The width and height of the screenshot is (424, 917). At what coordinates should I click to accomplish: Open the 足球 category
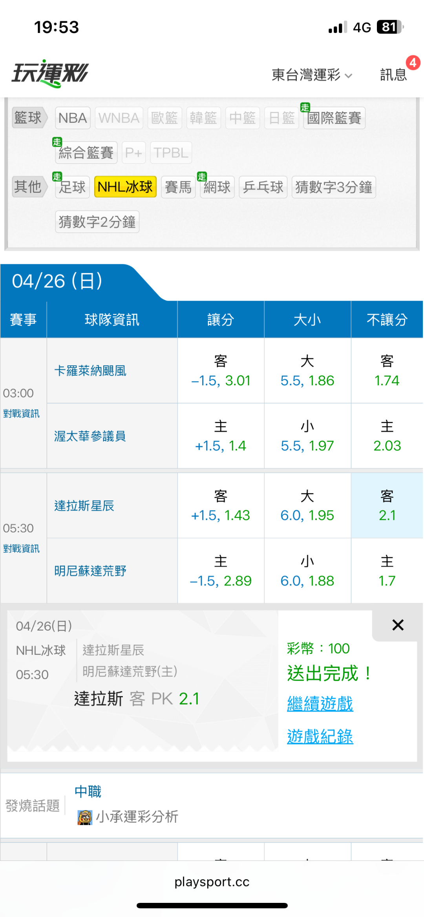point(73,187)
